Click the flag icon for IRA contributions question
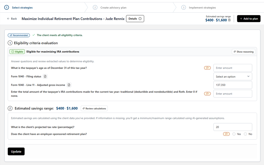 tap(207, 94)
